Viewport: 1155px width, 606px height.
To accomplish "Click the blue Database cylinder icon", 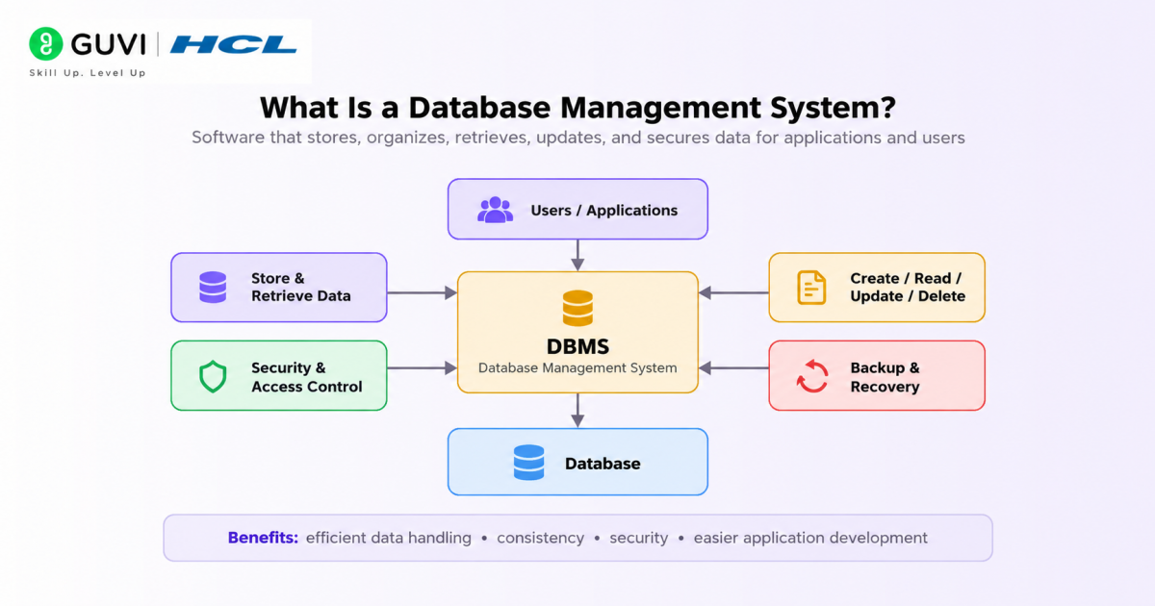I will (528, 463).
